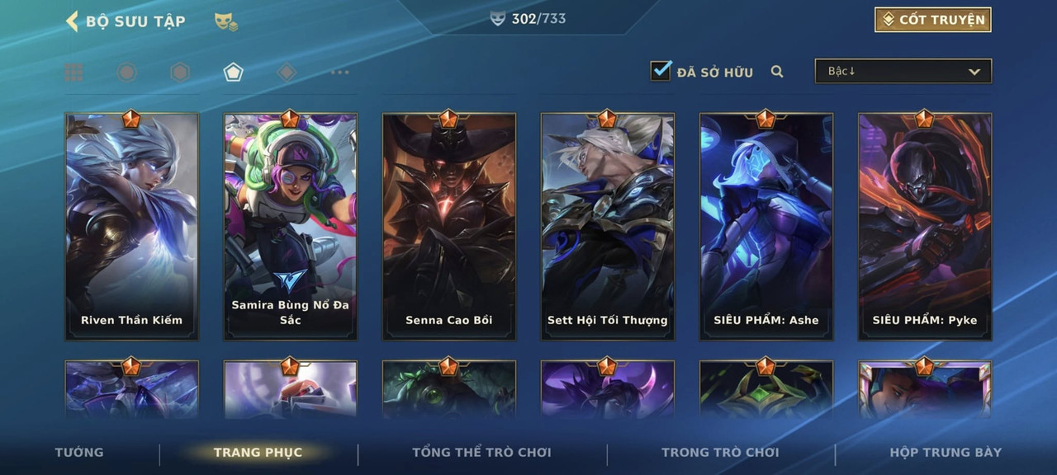Select the hexagon rarity filter icon
Image resolution: width=1057 pixels, height=475 pixels.
pos(180,73)
